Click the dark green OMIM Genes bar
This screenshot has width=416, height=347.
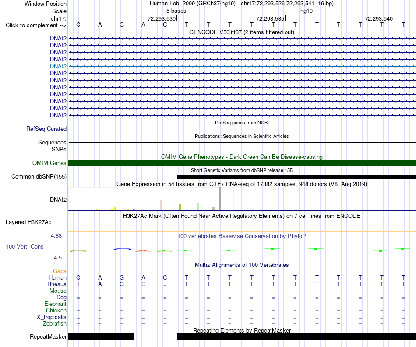[x=242, y=163]
